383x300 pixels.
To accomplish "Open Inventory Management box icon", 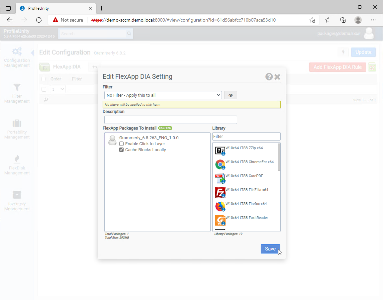I will (17, 195).
